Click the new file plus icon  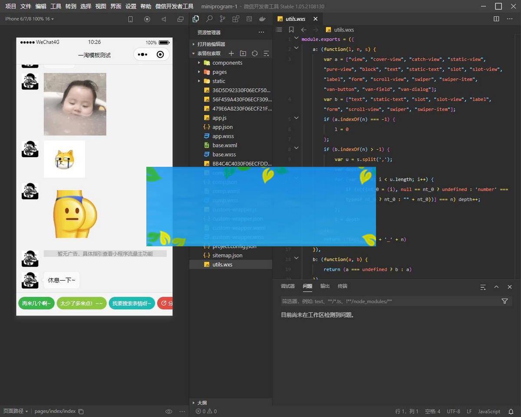tap(231, 53)
